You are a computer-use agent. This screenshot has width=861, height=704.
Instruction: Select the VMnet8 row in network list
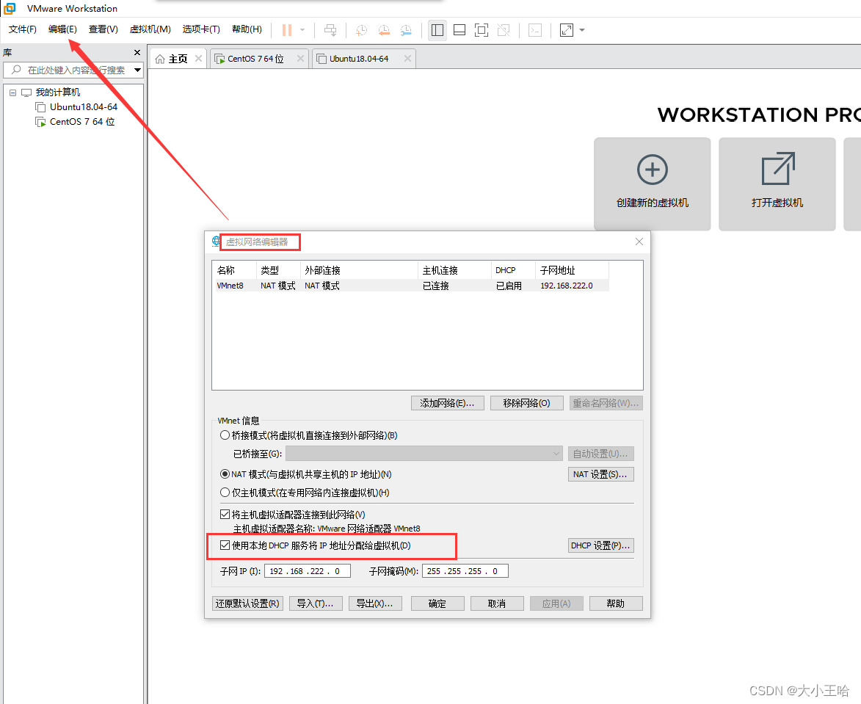411,286
